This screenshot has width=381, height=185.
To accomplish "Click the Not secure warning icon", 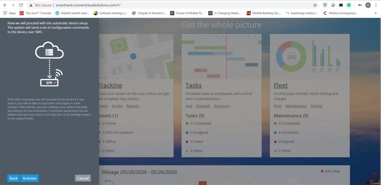I will (31, 5).
